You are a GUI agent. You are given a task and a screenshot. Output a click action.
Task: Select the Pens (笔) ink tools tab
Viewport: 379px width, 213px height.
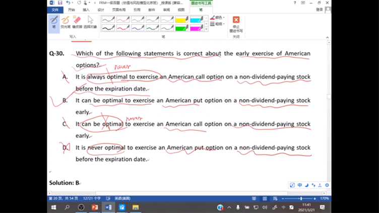201,10
